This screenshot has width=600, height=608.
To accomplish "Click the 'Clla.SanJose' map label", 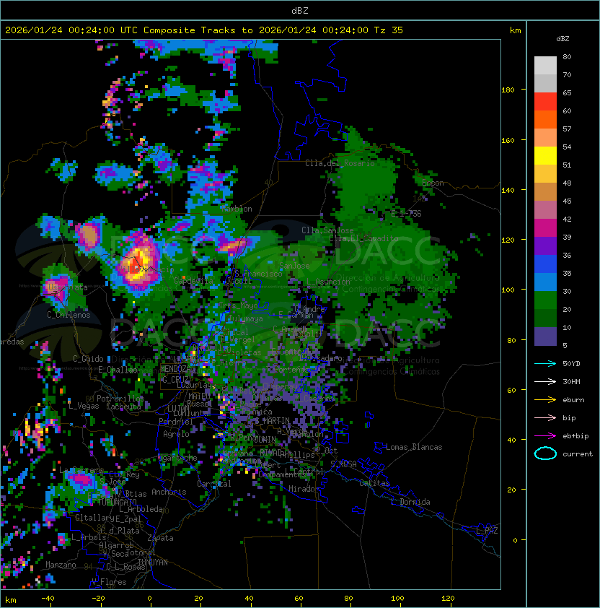I will click(x=327, y=230).
